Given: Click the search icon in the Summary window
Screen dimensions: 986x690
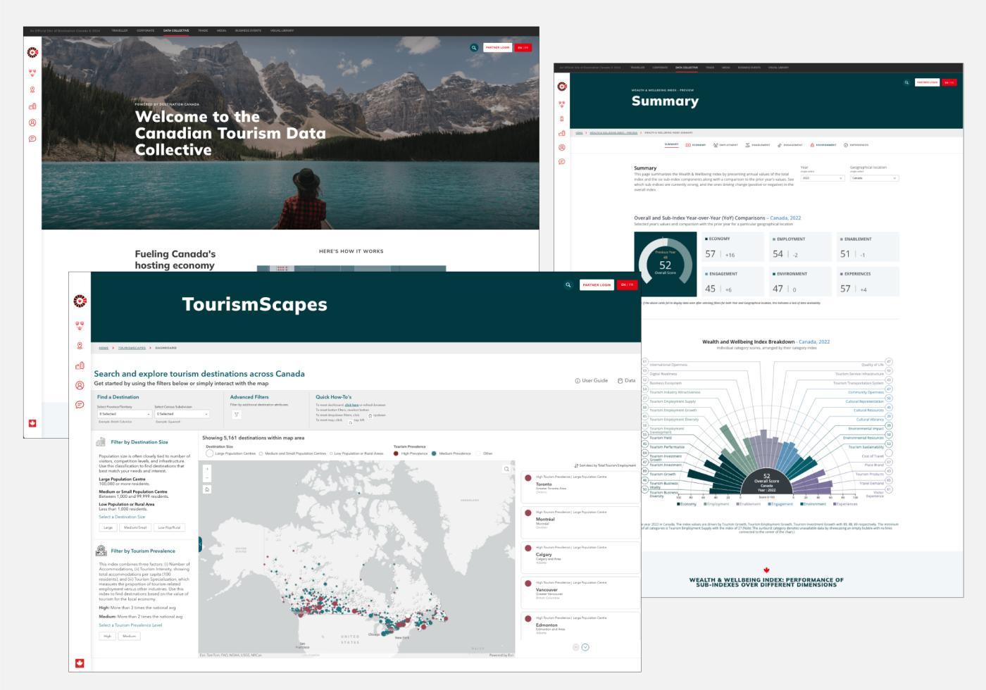Looking at the screenshot, I should (x=906, y=82).
